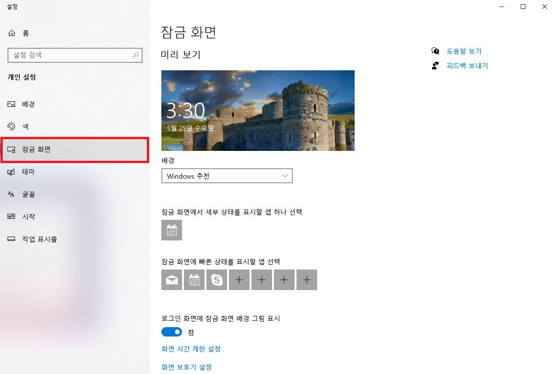Screen dimensions: 554x374
Task: Close the settings window
Action: coord(545,7)
